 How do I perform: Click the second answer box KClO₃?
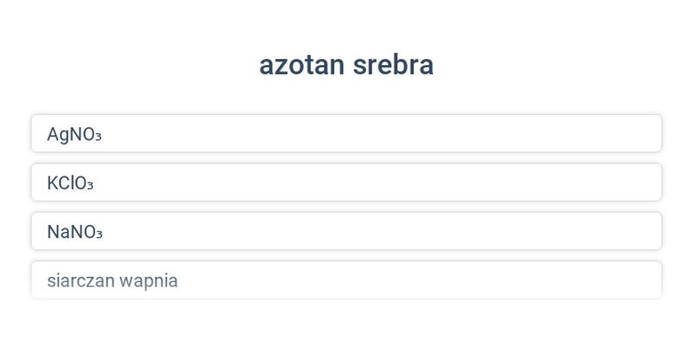[x=346, y=183]
